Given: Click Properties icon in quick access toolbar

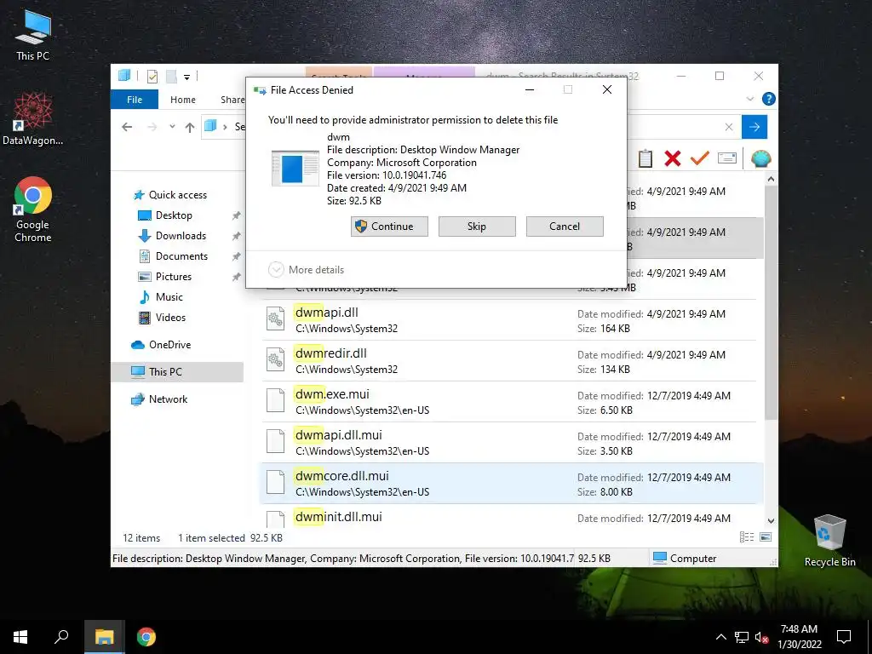Looking at the screenshot, I should click(x=152, y=76).
